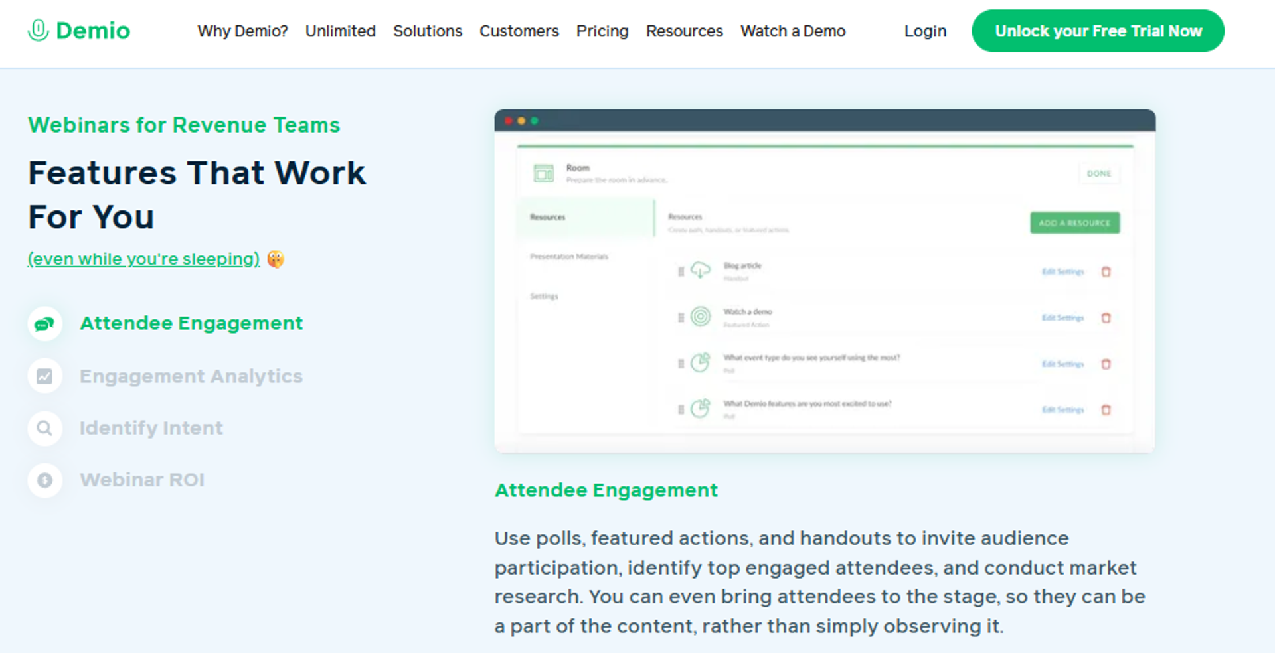Click the Watch a Demo link
This screenshot has width=1275, height=653.
[793, 31]
